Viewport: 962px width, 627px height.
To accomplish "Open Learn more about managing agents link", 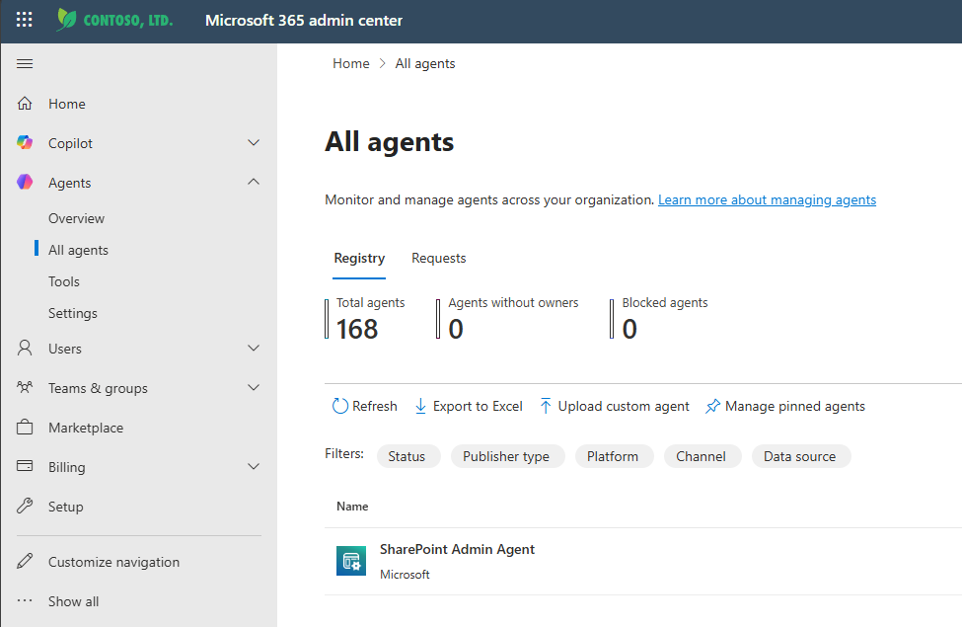I will pyautogui.click(x=767, y=199).
